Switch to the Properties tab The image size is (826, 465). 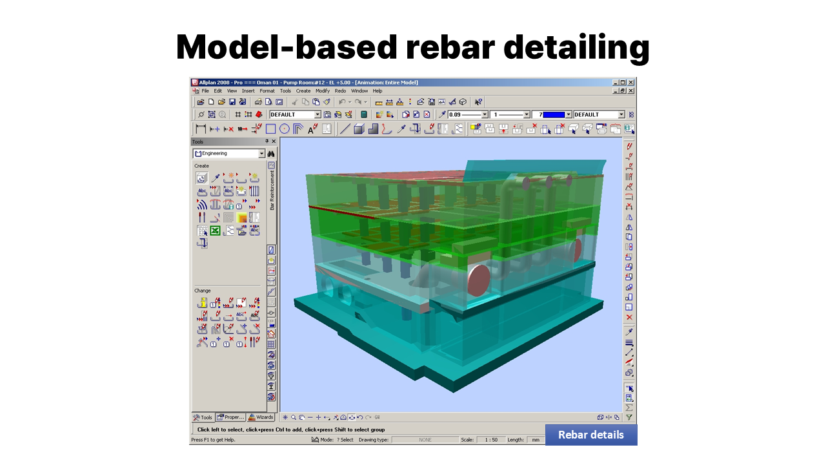tap(230, 417)
